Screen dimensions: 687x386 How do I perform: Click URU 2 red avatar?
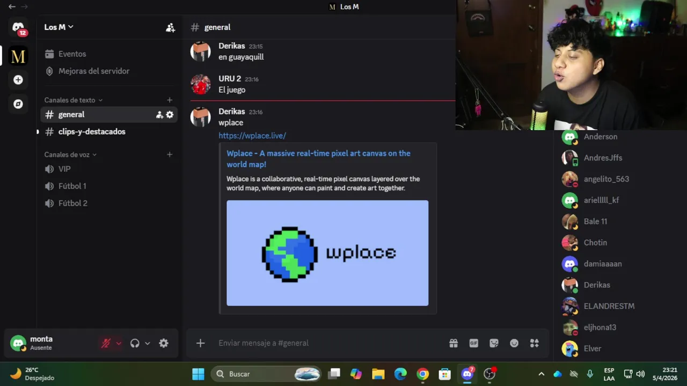(201, 85)
